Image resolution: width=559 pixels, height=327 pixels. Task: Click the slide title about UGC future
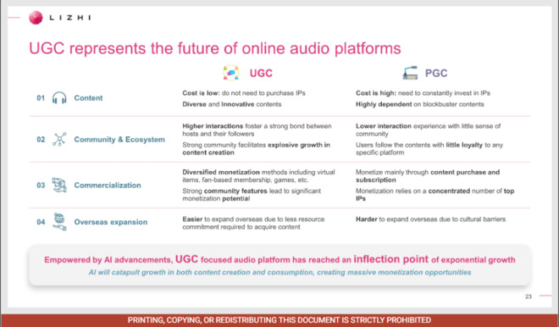(x=215, y=48)
